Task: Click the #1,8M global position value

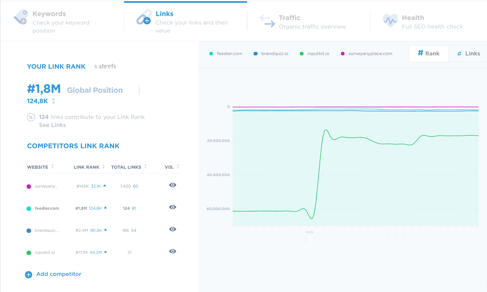Action: 44,89
